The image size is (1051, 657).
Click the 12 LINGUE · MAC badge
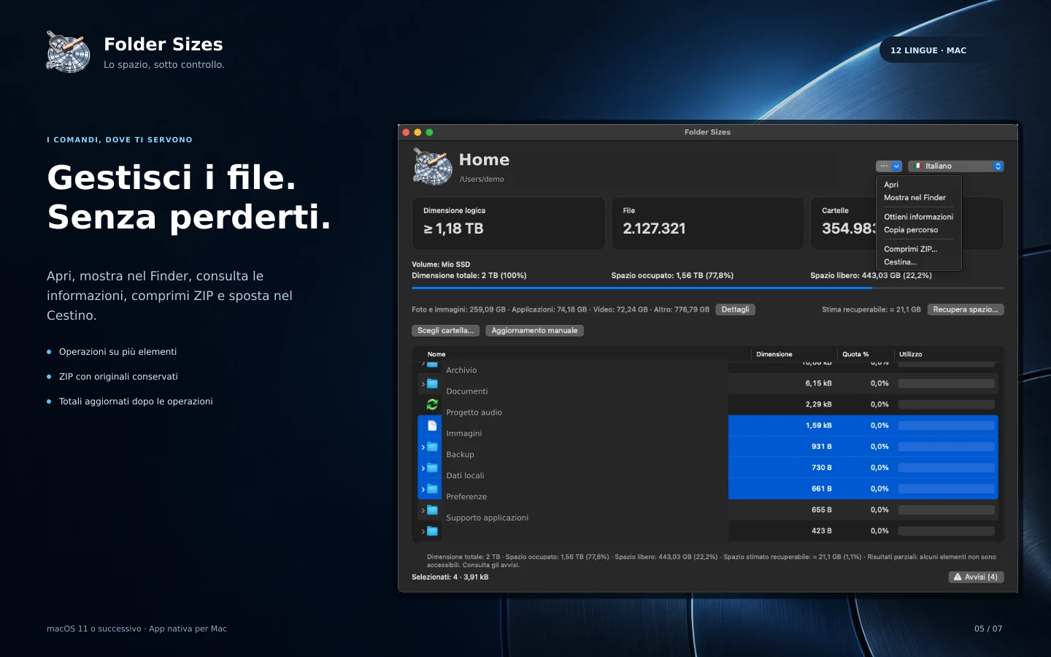pyautogui.click(x=928, y=50)
